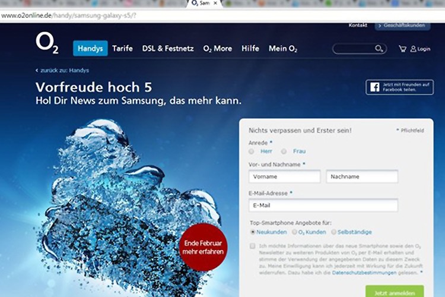
Task: Click the red Ende Februar badge
Action: [x=203, y=247]
